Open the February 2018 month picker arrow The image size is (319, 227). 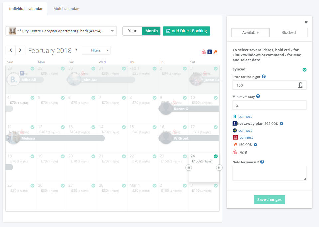click(x=76, y=50)
